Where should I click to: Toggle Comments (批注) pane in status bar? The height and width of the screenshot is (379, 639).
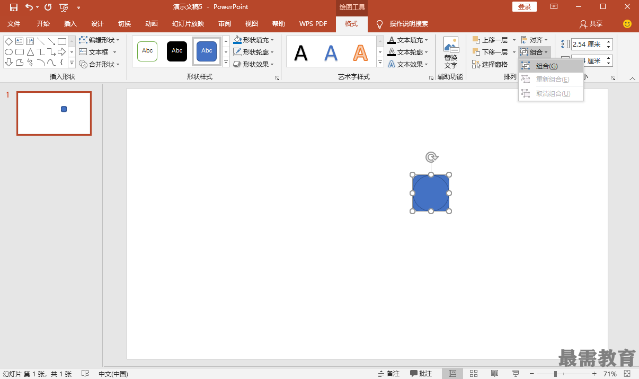[421, 374]
